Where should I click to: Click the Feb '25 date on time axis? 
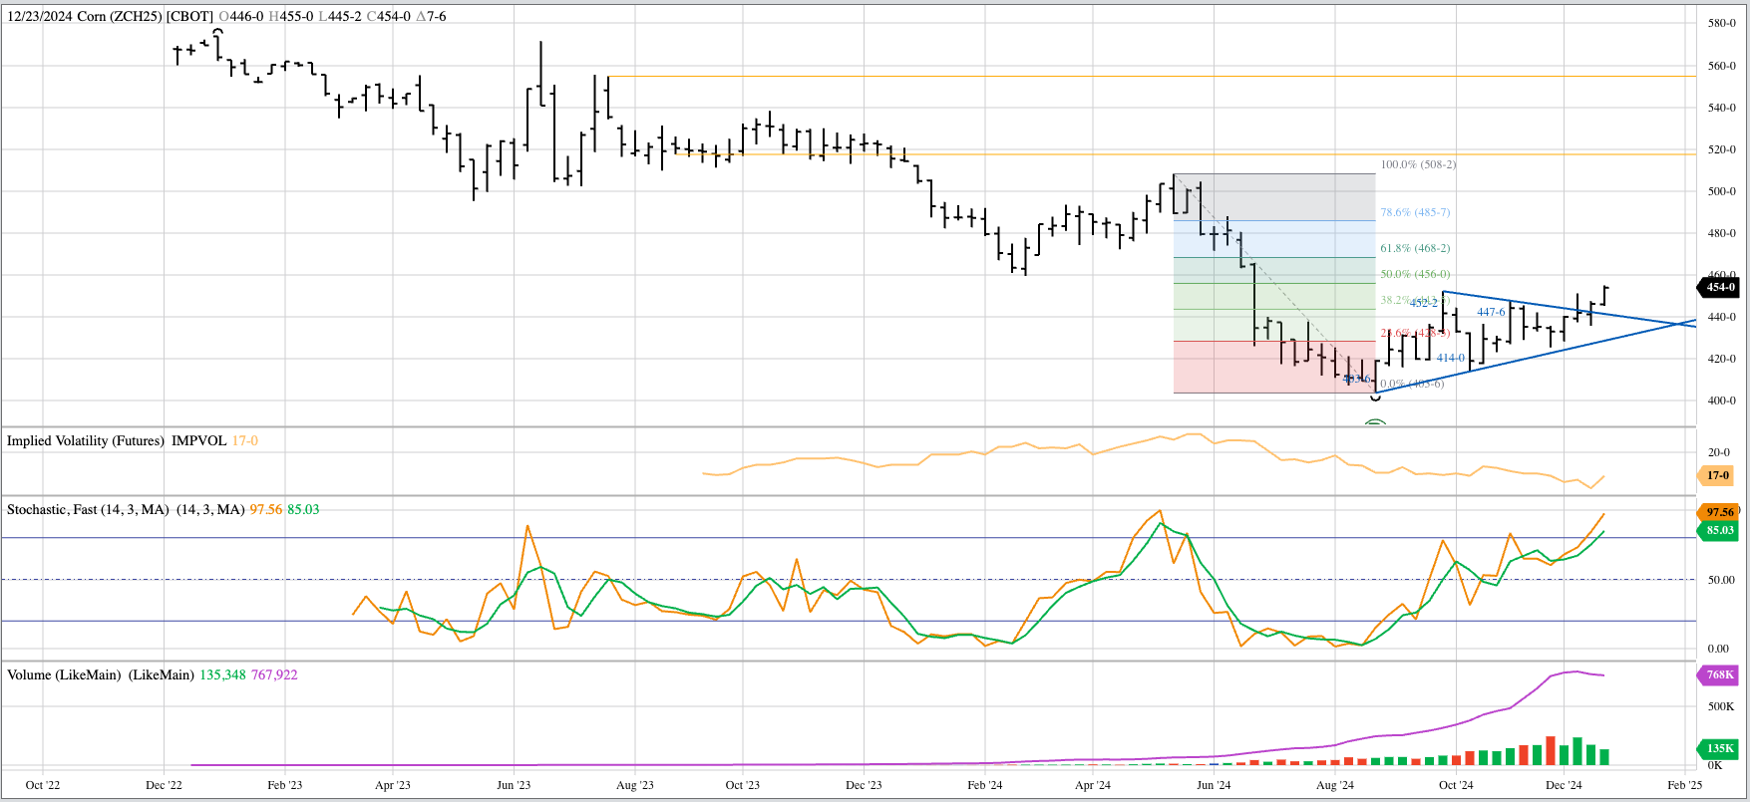(1684, 785)
